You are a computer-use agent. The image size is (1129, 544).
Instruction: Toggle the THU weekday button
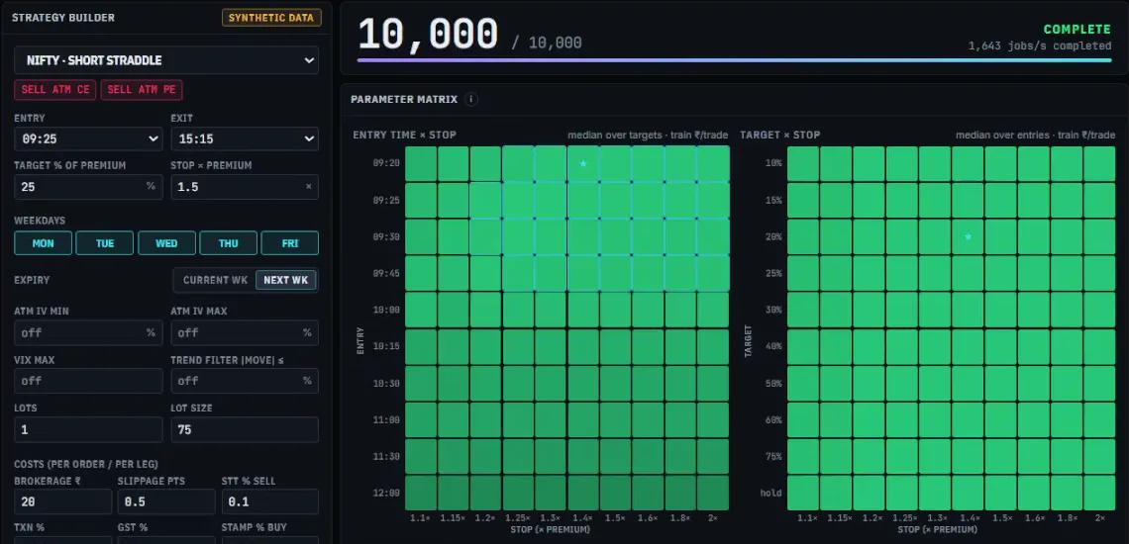click(228, 243)
